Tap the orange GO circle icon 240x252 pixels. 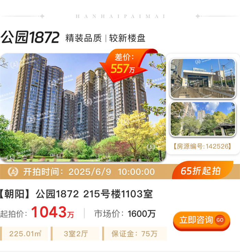point(220,220)
